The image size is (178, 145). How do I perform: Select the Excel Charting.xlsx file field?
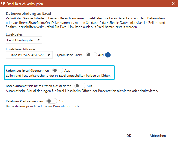click(x=24, y=40)
